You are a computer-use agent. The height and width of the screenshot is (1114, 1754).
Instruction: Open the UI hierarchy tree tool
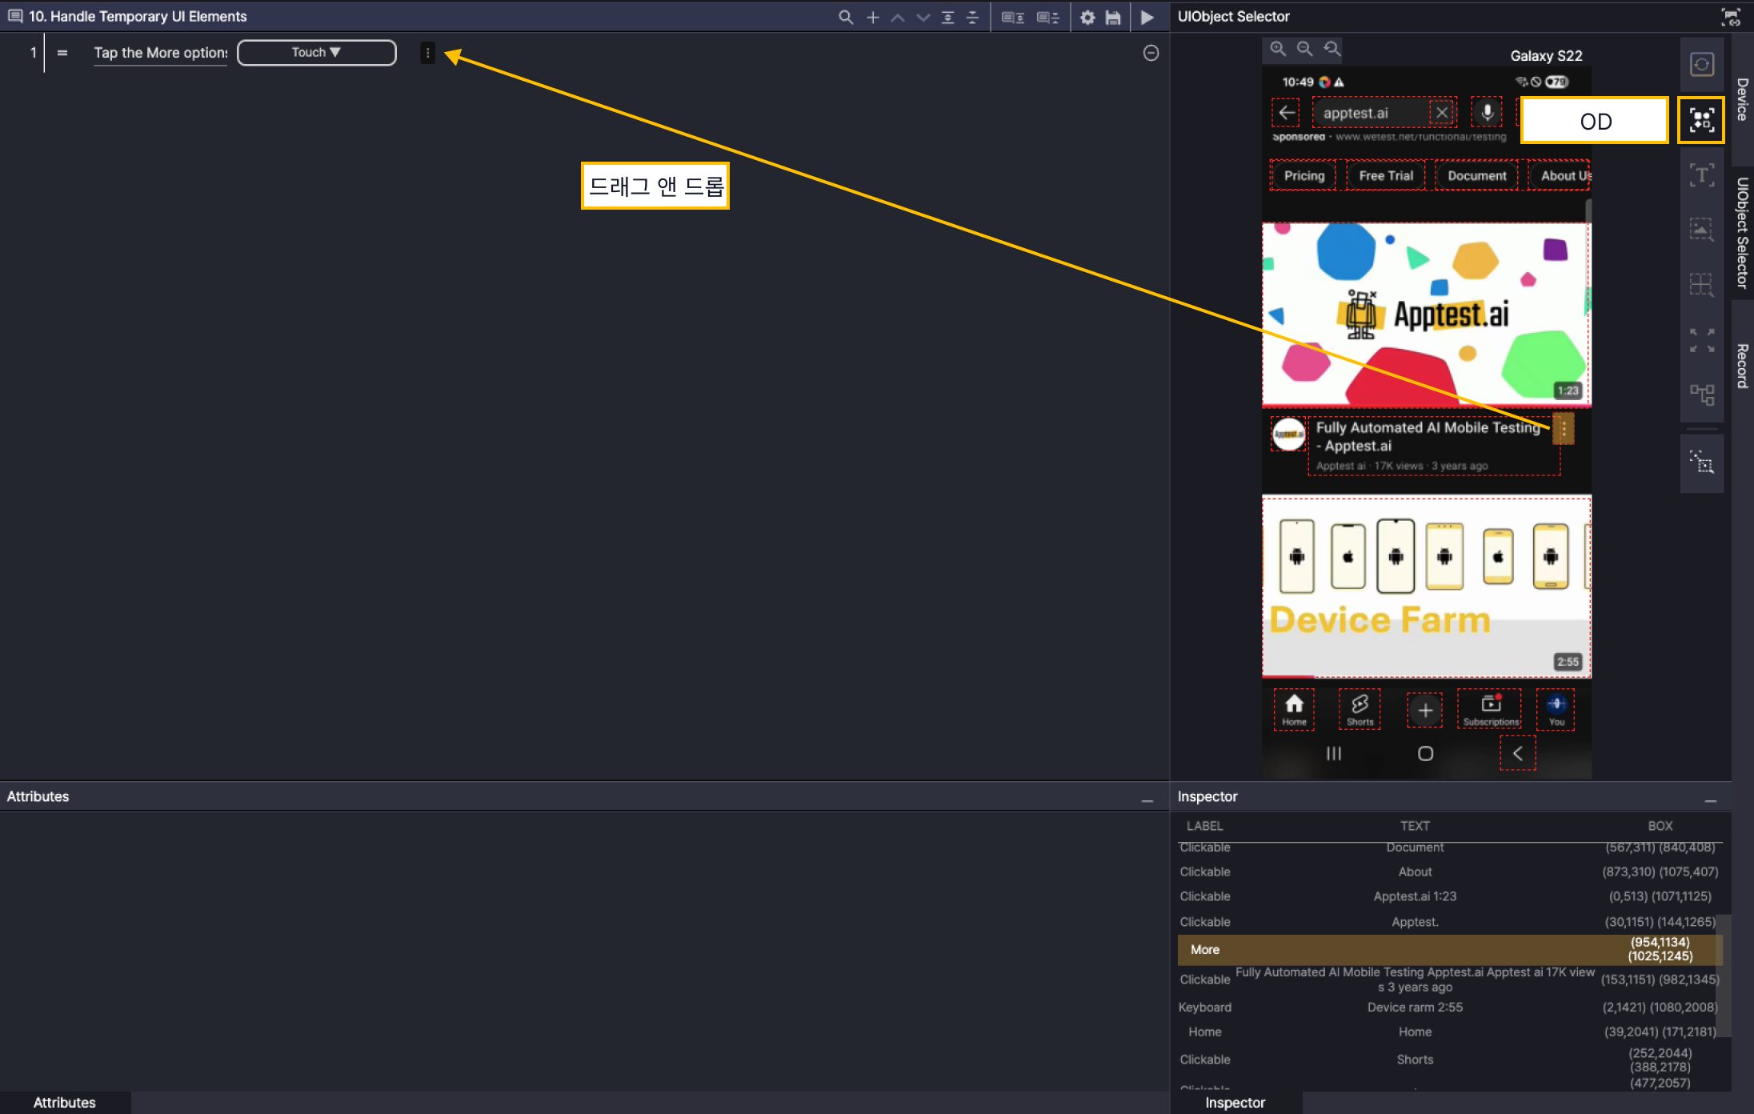coord(1701,394)
